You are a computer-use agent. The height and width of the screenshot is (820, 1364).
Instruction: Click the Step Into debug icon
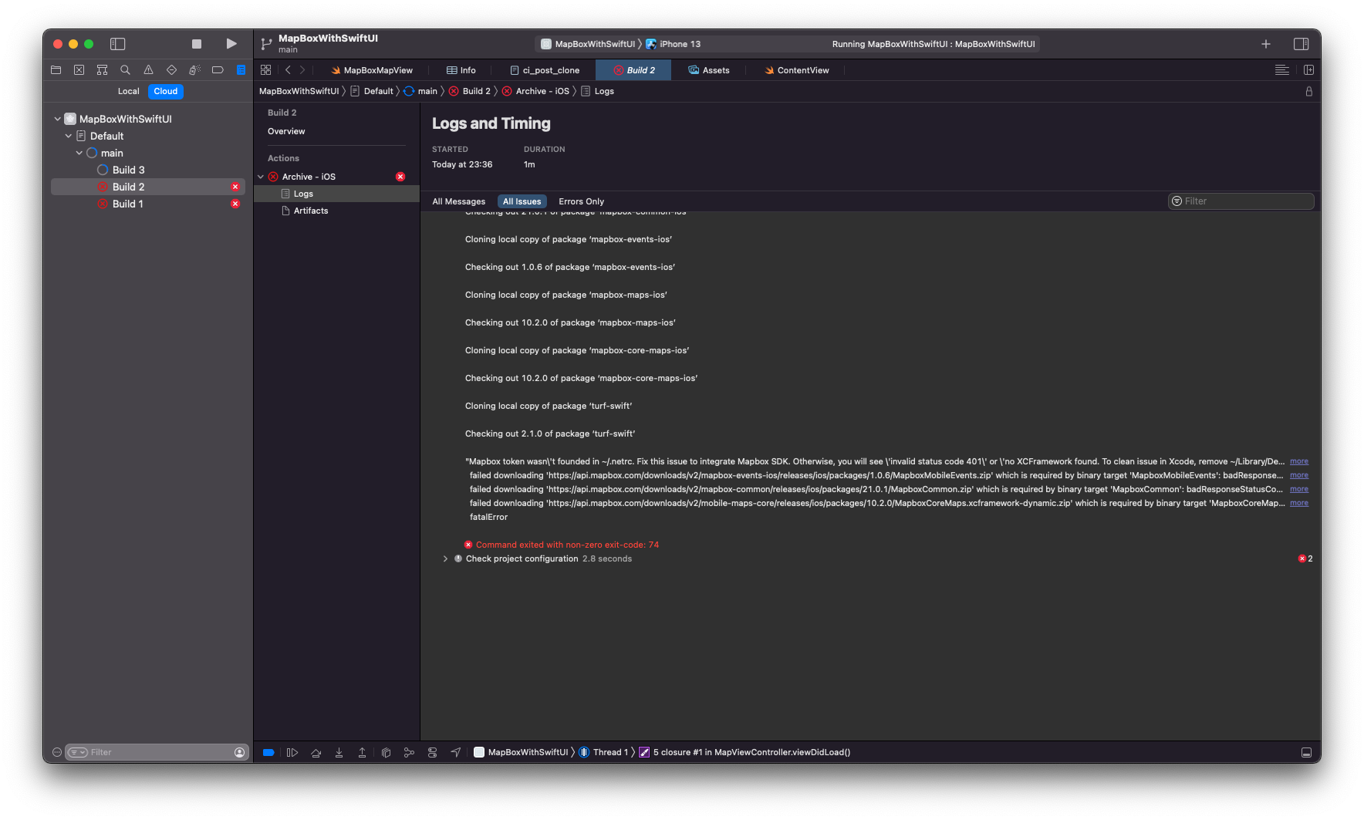[x=339, y=752]
